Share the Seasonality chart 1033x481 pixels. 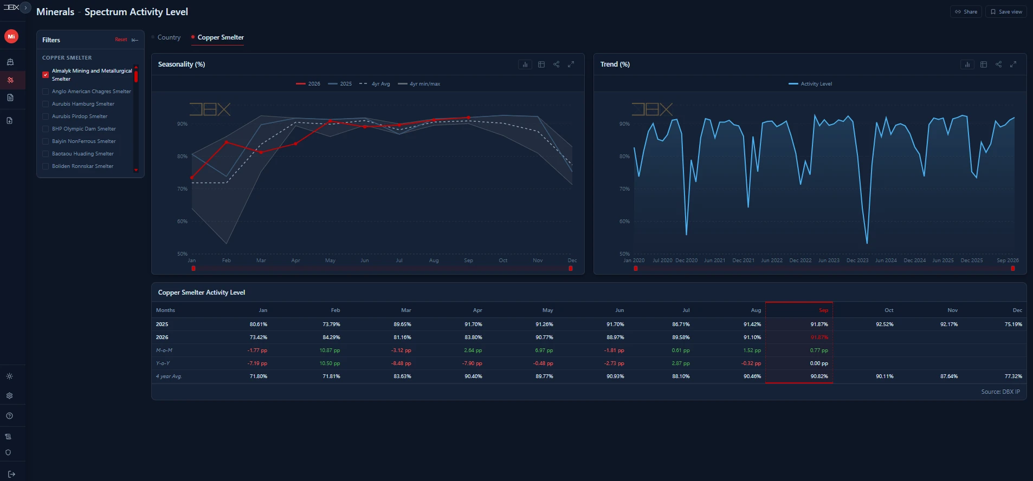(x=556, y=64)
